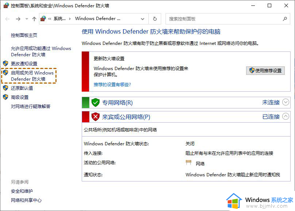Click the shield icon beside 启用或关闭 Windows Defender 防火墙
Viewport: 295px width, 211px height.
click(5, 73)
